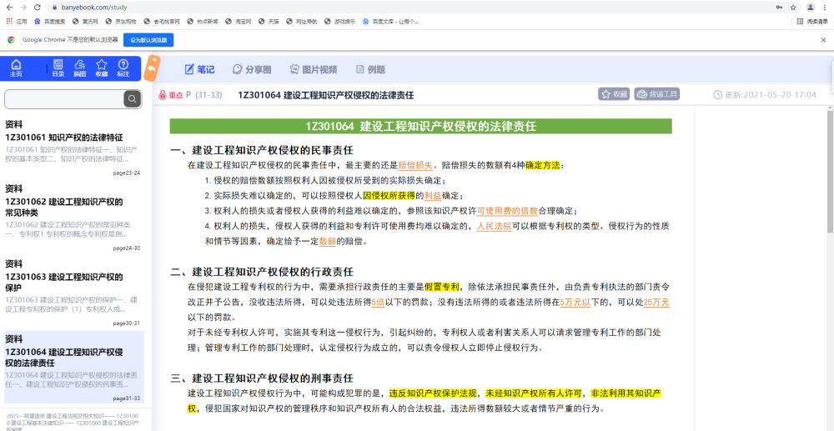Click the underlined 5倍 keyword

[x=377, y=303]
